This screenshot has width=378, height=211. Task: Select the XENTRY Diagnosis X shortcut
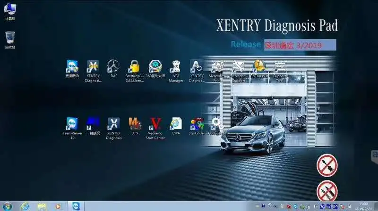(113, 128)
